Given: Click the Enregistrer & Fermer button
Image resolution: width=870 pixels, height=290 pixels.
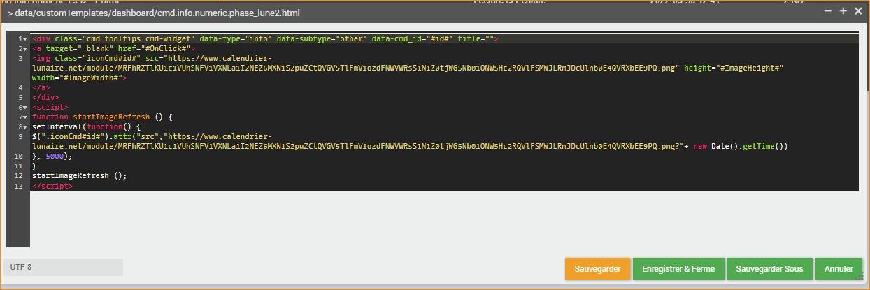Looking at the screenshot, I should tap(678, 269).
